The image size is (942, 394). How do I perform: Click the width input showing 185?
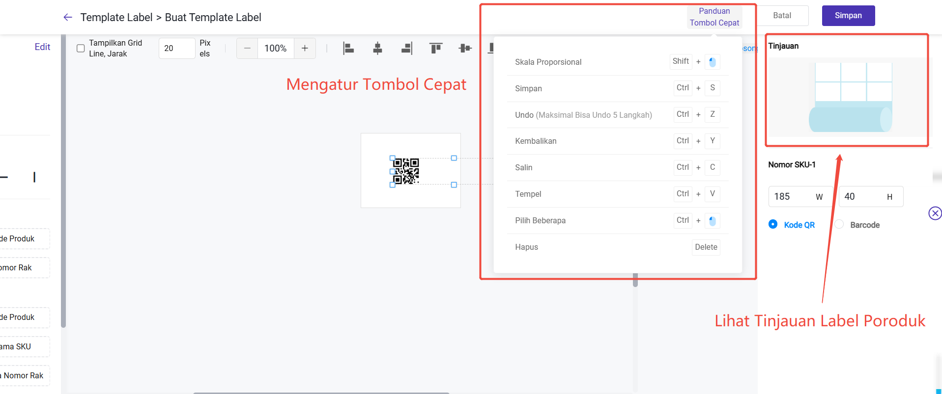coord(791,196)
